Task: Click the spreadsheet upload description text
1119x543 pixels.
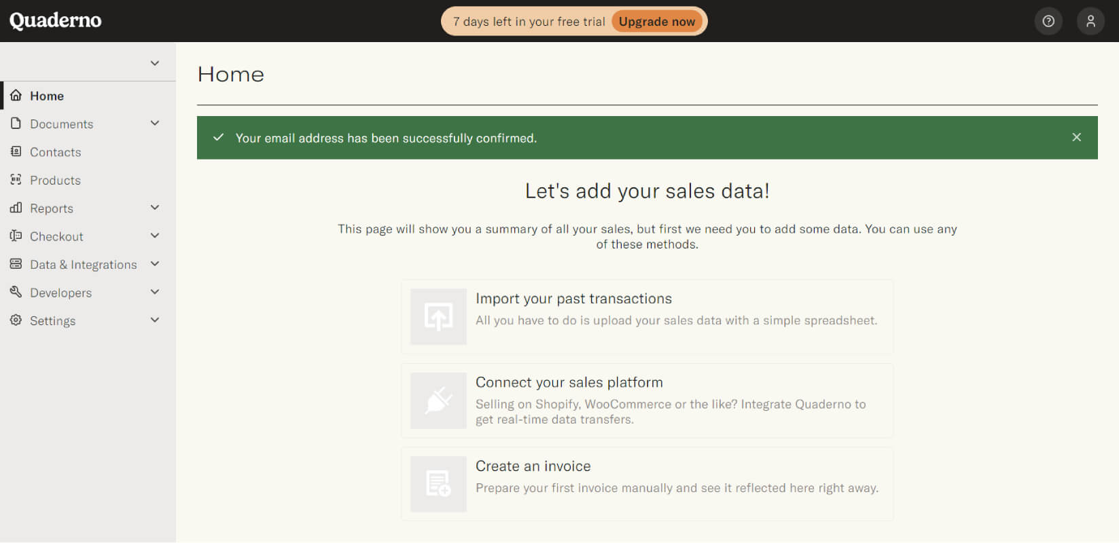Action: coord(676,320)
